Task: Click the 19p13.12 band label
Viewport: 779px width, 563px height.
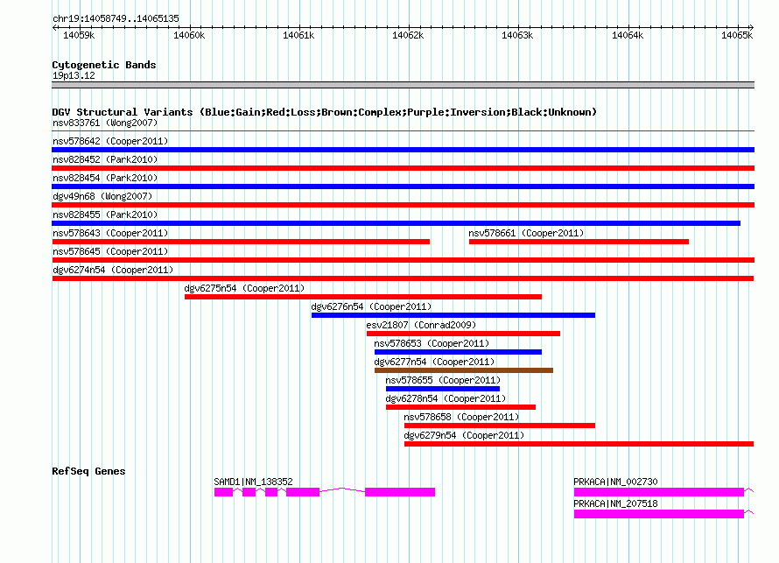Action: coord(74,75)
